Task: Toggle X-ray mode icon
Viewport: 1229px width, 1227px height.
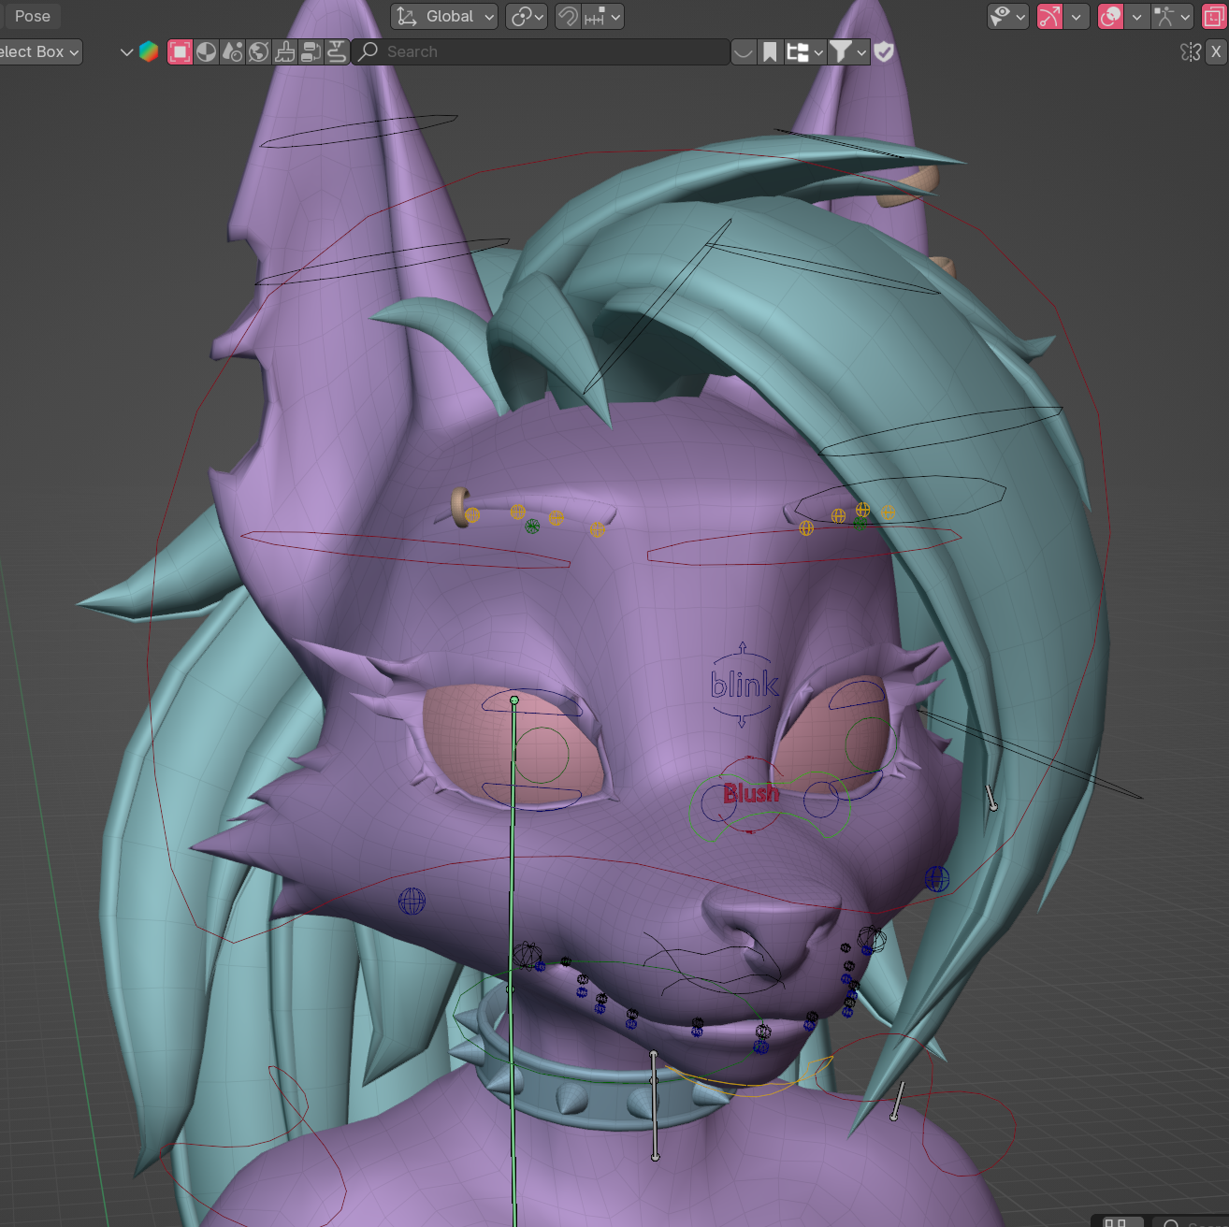Action: tap(1214, 16)
